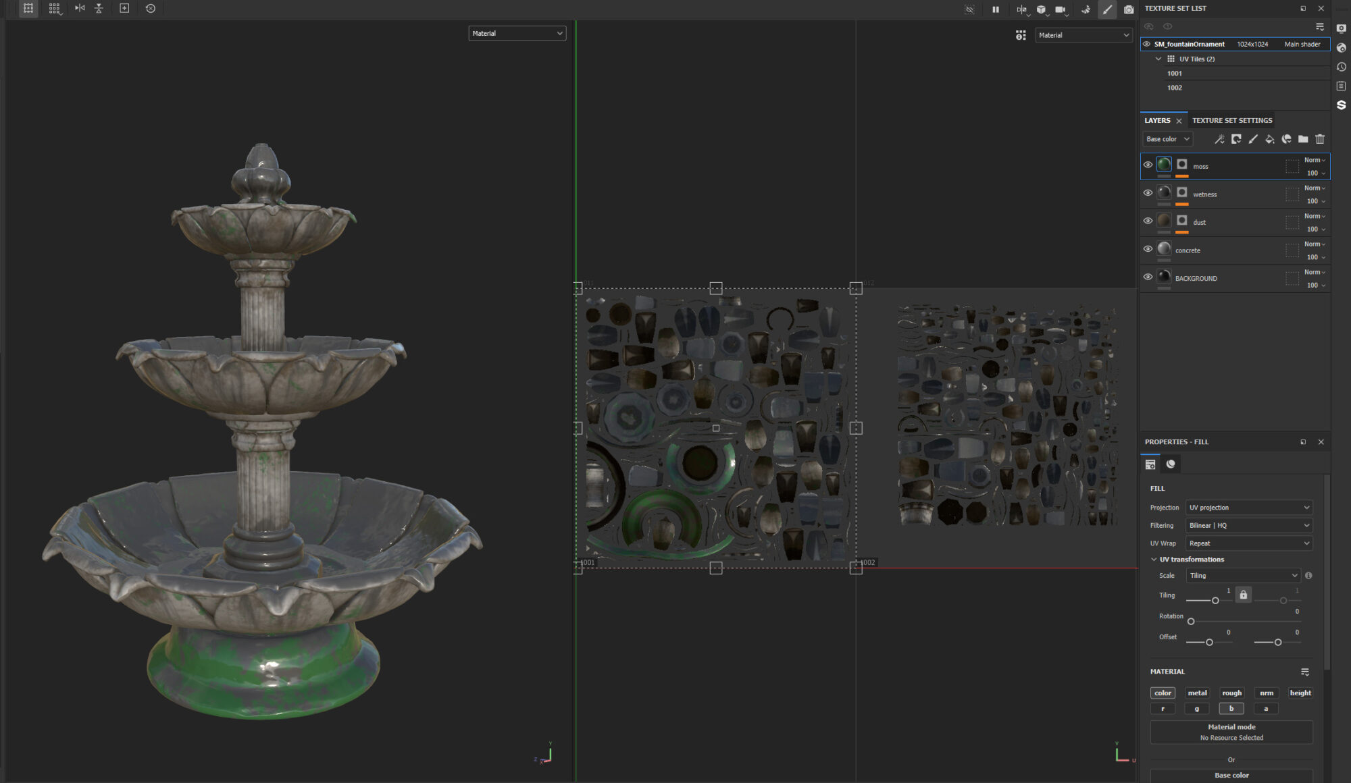This screenshot has width=1351, height=783.
Task: Select the dust layer row
Action: pyautogui.click(x=1236, y=222)
